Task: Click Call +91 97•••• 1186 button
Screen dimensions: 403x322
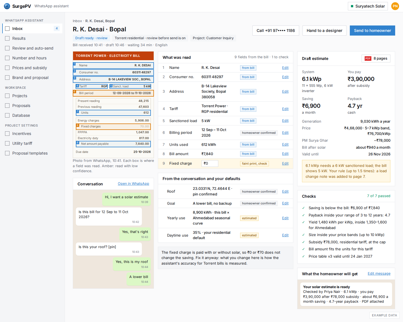Action: (276, 31)
